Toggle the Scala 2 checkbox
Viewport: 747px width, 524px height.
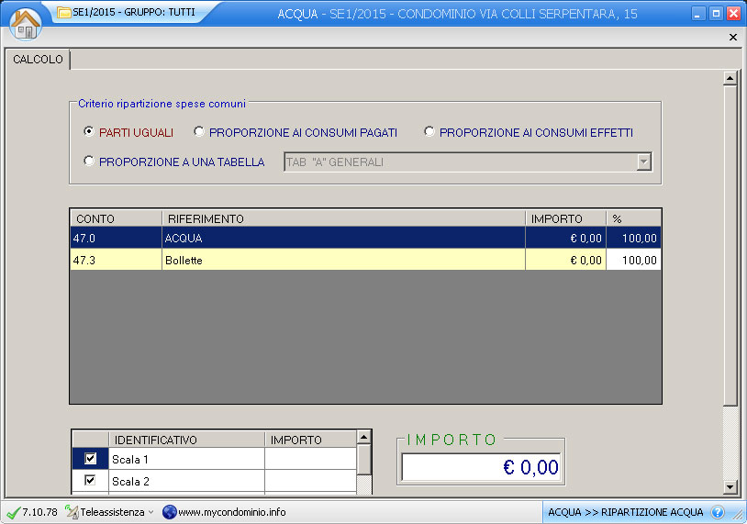tap(90, 480)
